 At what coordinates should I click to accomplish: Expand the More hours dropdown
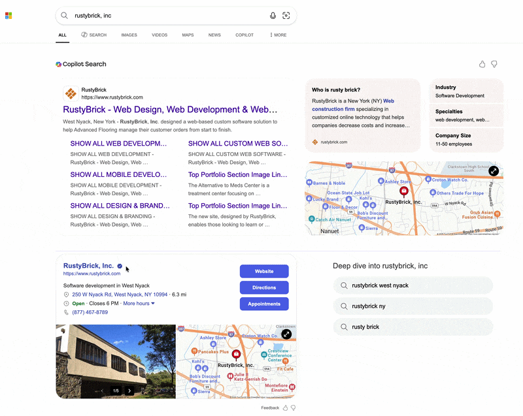139,304
